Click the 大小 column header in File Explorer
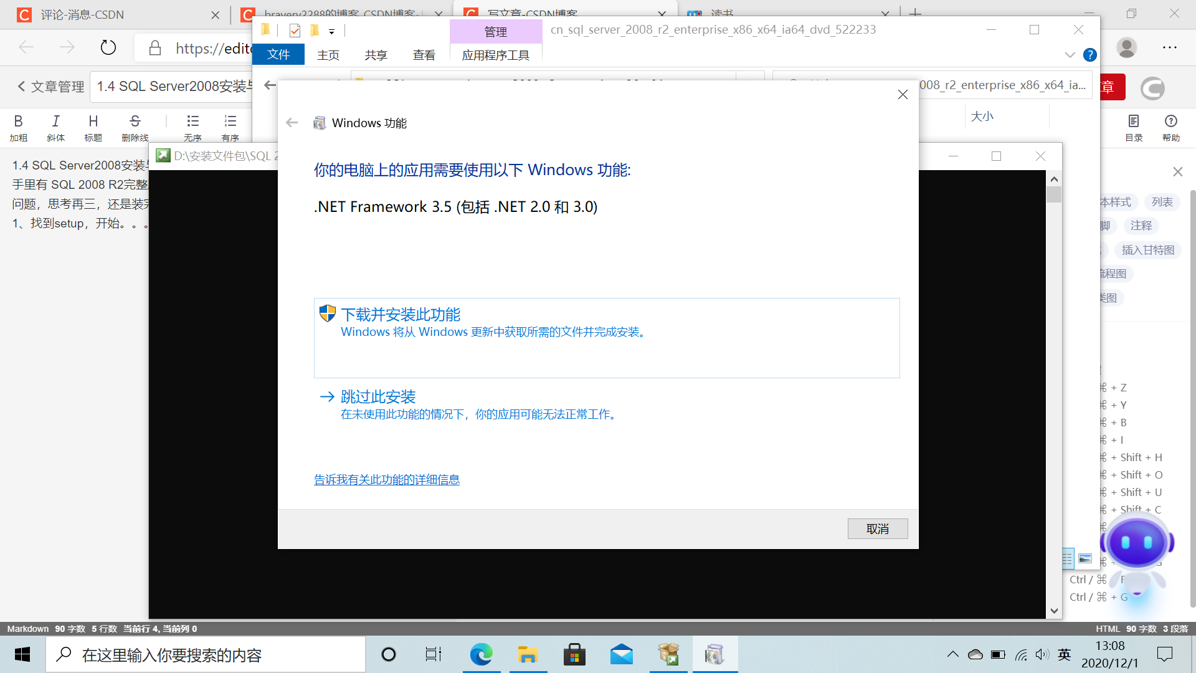The image size is (1196, 673). coord(982,117)
